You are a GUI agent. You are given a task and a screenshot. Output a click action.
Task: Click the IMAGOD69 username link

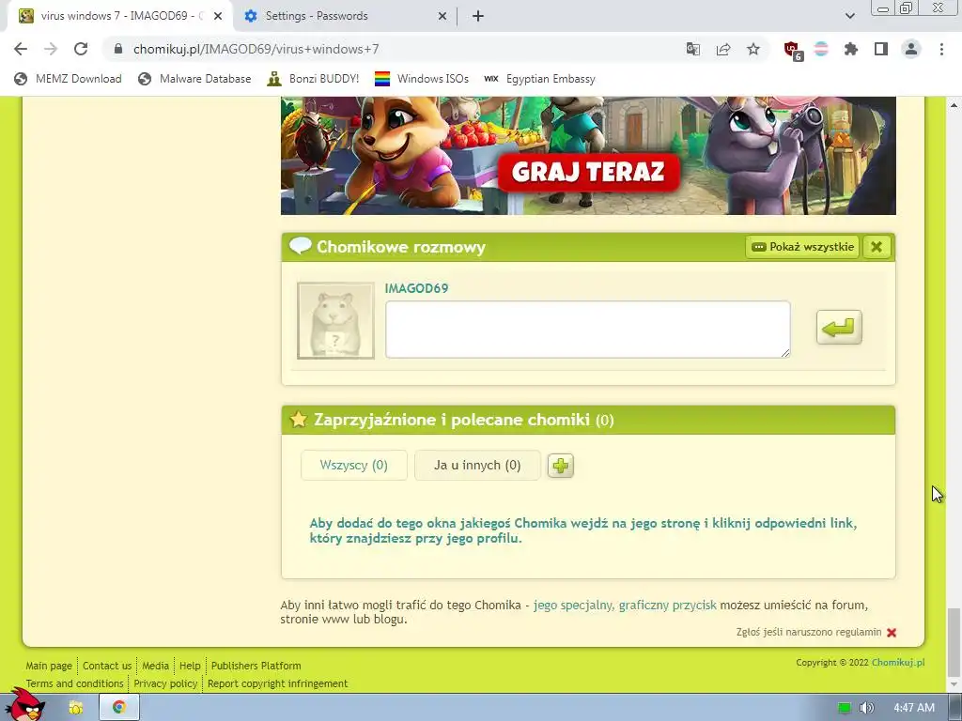[x=416, y=288]
